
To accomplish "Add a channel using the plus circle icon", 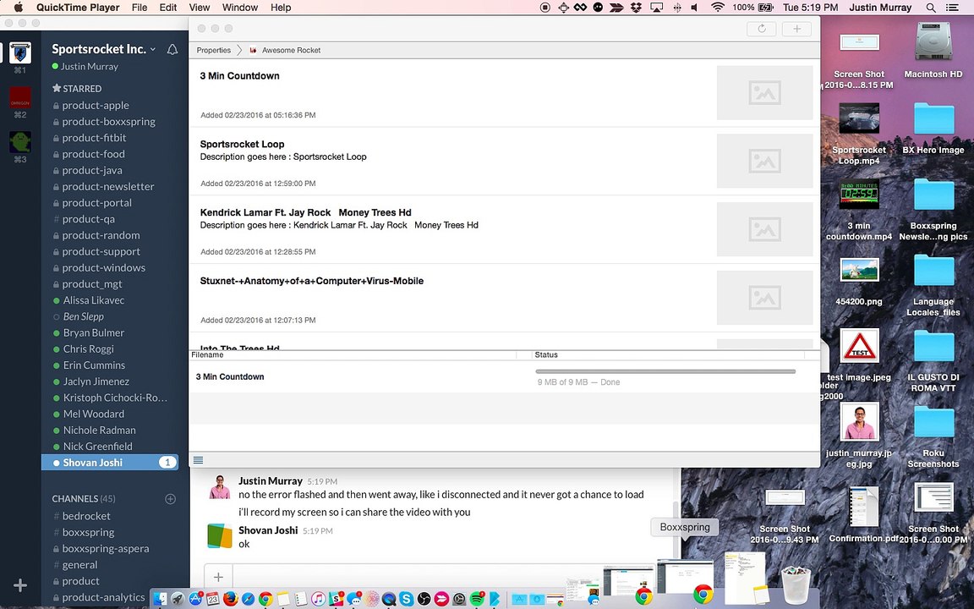I will click(170, 499).
